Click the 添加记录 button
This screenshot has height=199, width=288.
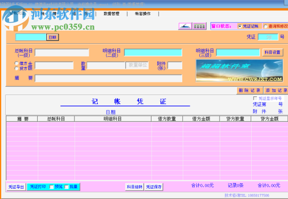click(x=276, y=90)
